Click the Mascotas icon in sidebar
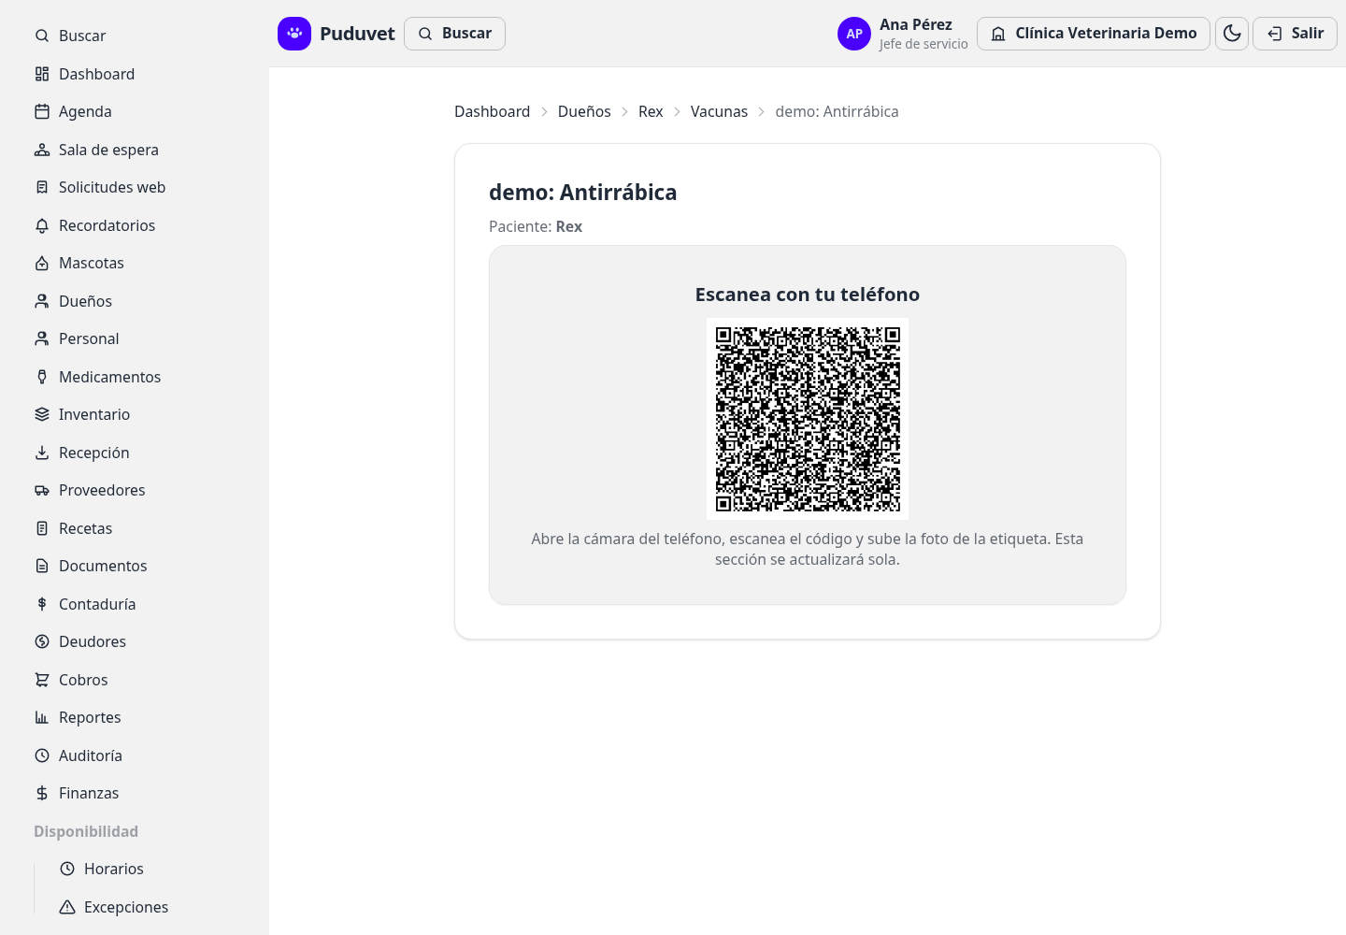The height and width of the screenshot is (935, 1346). [42, 263]
